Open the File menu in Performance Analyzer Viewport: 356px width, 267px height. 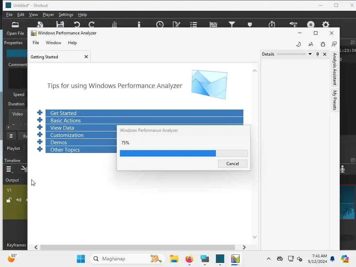click(x=36, y=43)
